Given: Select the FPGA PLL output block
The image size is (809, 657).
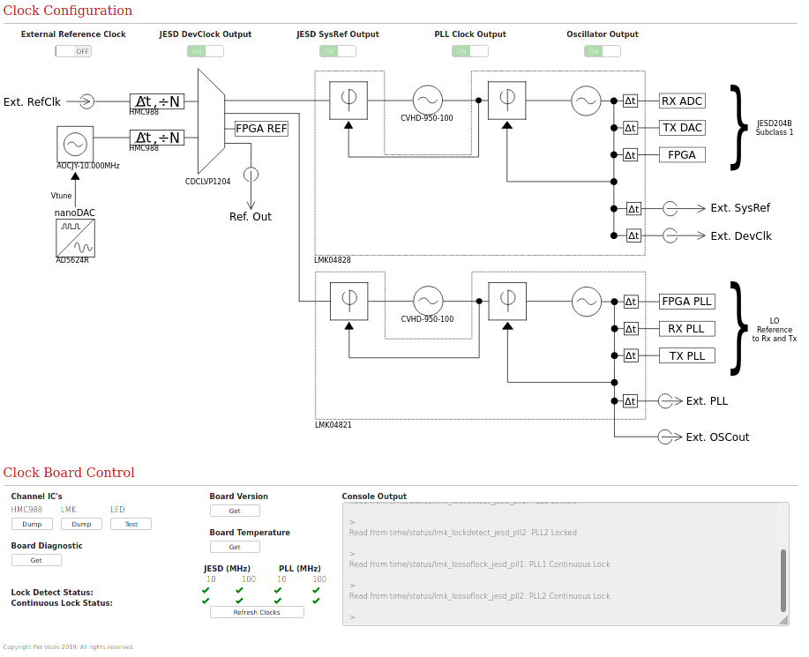Looking at the screenshot, I should (686, 302).
